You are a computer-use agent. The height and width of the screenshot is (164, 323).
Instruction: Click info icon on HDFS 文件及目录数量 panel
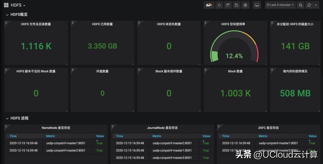click(x=6, y=22)
